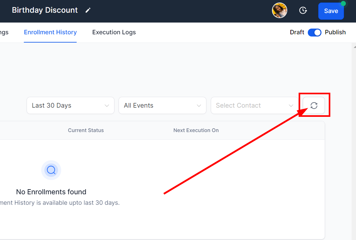Select the Publish label beside the switch
The height and width of the screenshot is (240, 356).
point(335,32)
